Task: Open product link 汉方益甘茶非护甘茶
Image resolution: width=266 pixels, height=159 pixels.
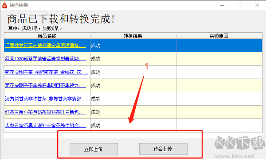Action: click(47, 98)
